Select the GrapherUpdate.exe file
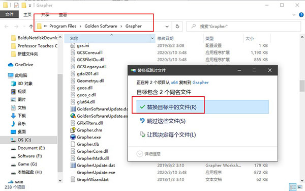This screenshot has width=305, height=191. (x=96, y=172)
